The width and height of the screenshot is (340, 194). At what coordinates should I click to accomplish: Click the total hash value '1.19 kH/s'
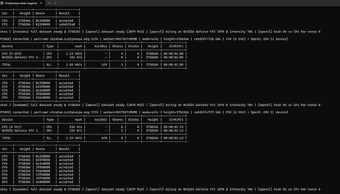[x=74, y=138]
